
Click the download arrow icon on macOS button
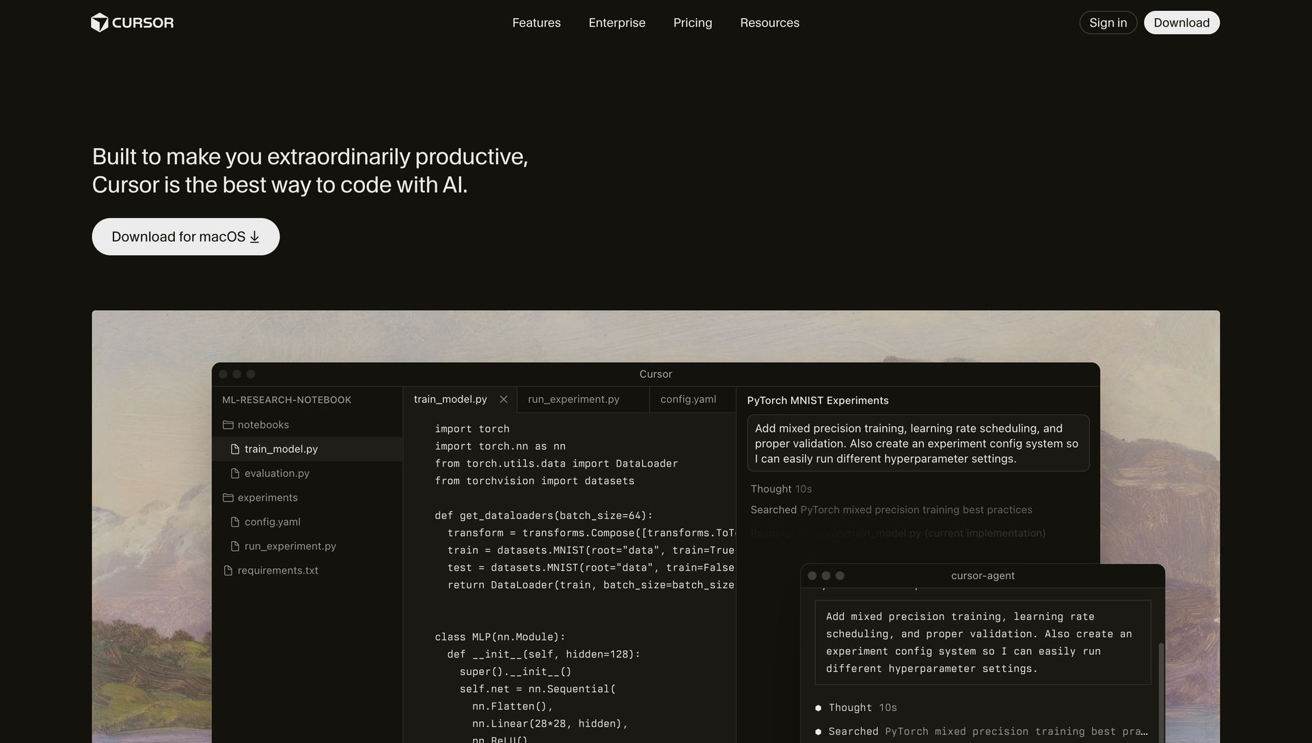click(254, 237)
